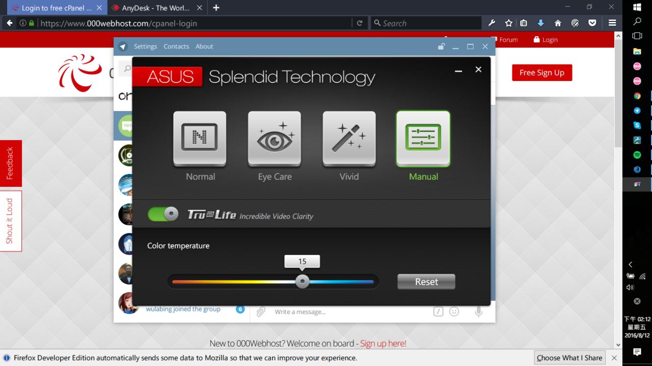Go to Firefox home page icon
652x366 pixels.
(558, 23)
